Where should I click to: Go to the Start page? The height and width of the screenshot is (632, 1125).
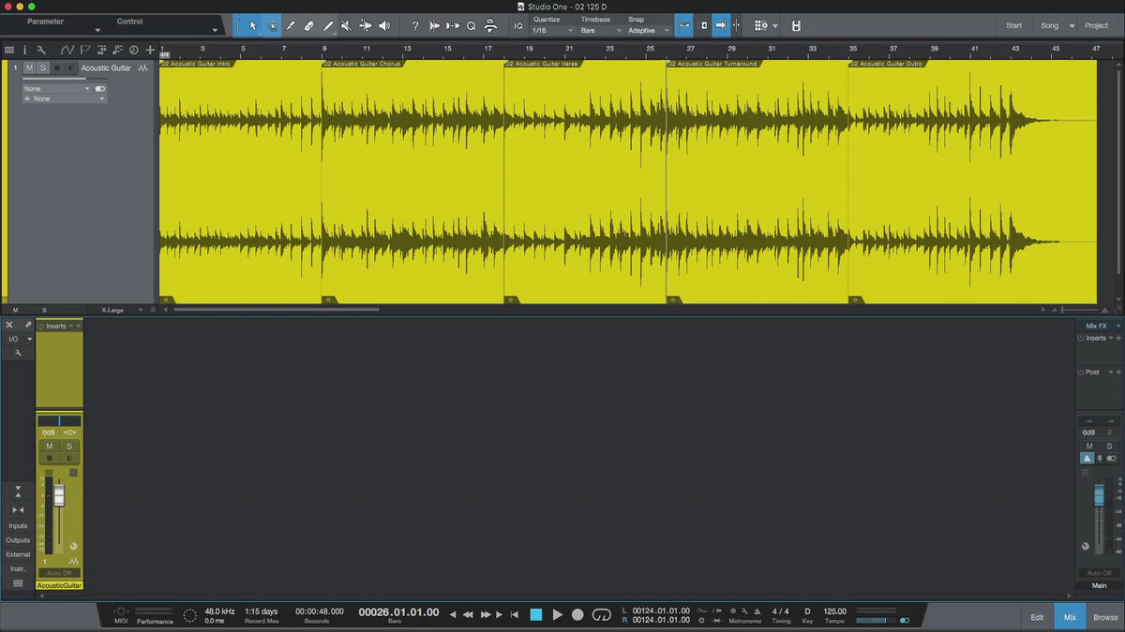(x=1013, y=26)
